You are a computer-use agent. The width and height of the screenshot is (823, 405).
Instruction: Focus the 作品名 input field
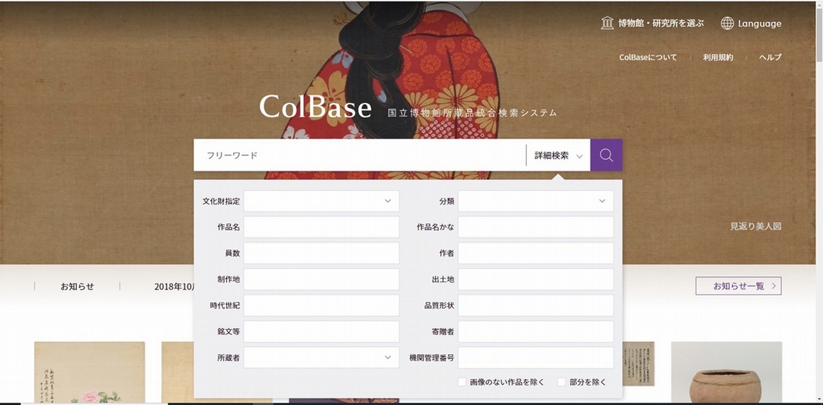[x=322, y=227]
